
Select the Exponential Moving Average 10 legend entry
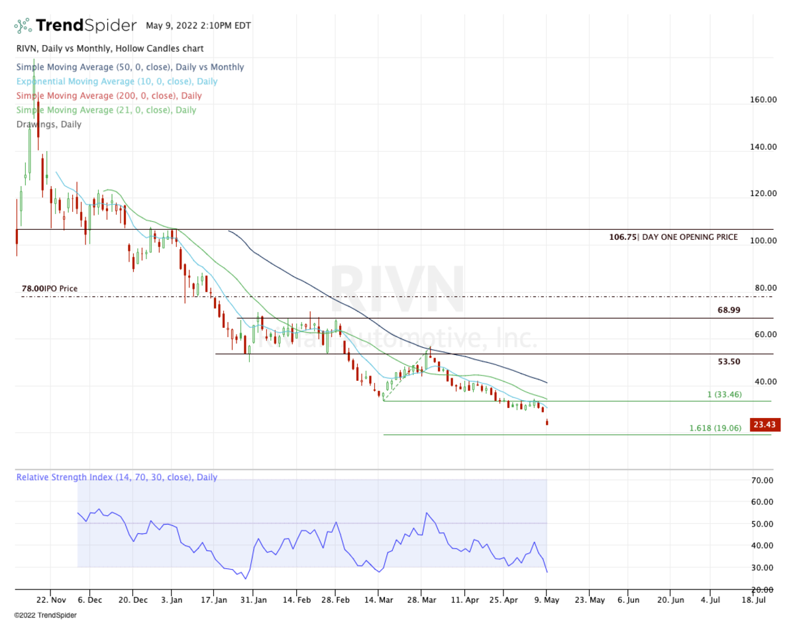point(117,81)
